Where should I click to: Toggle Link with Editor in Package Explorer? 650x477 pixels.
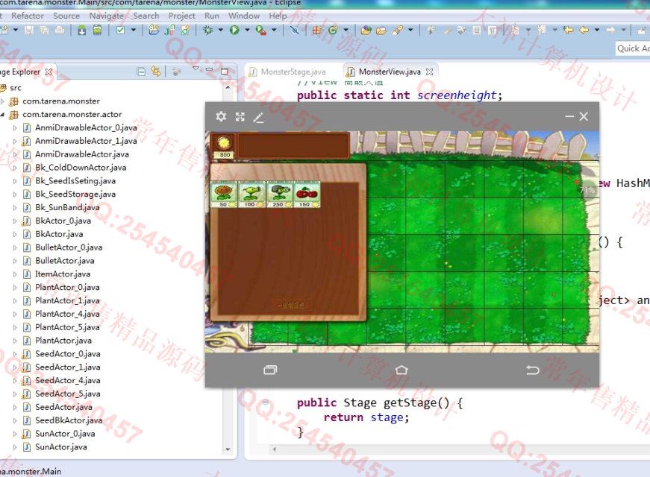pyautogui.click(x=156, y=72)
